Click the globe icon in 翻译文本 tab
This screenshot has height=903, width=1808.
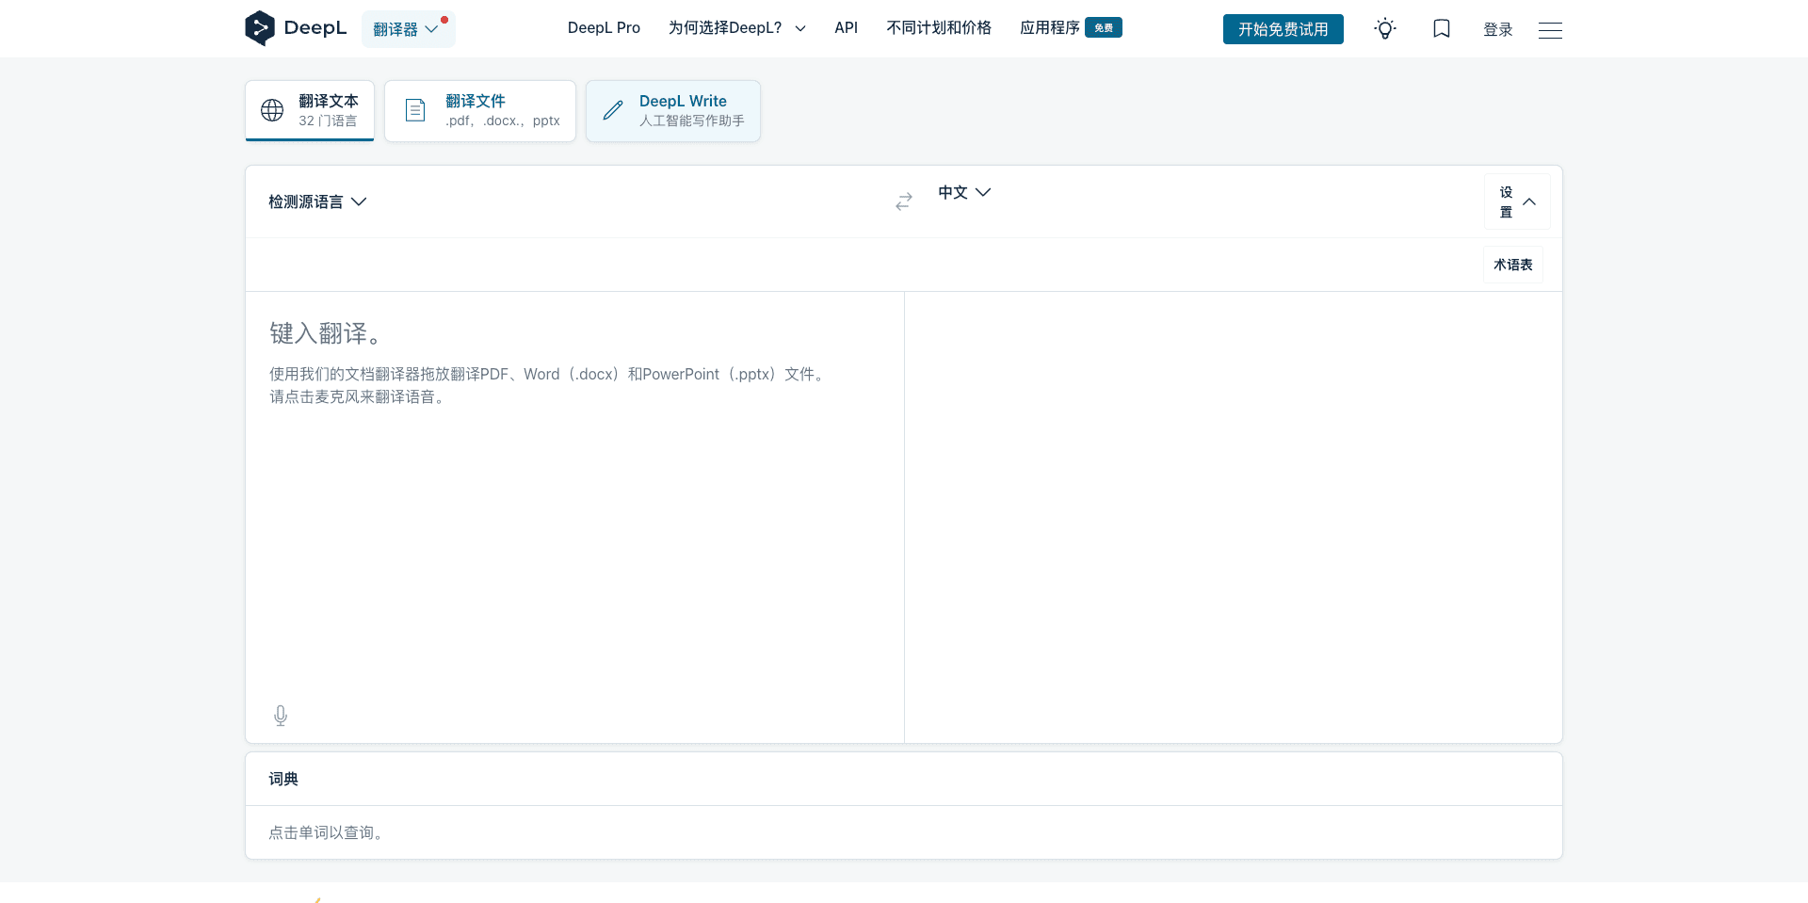[x=272, y=110]
